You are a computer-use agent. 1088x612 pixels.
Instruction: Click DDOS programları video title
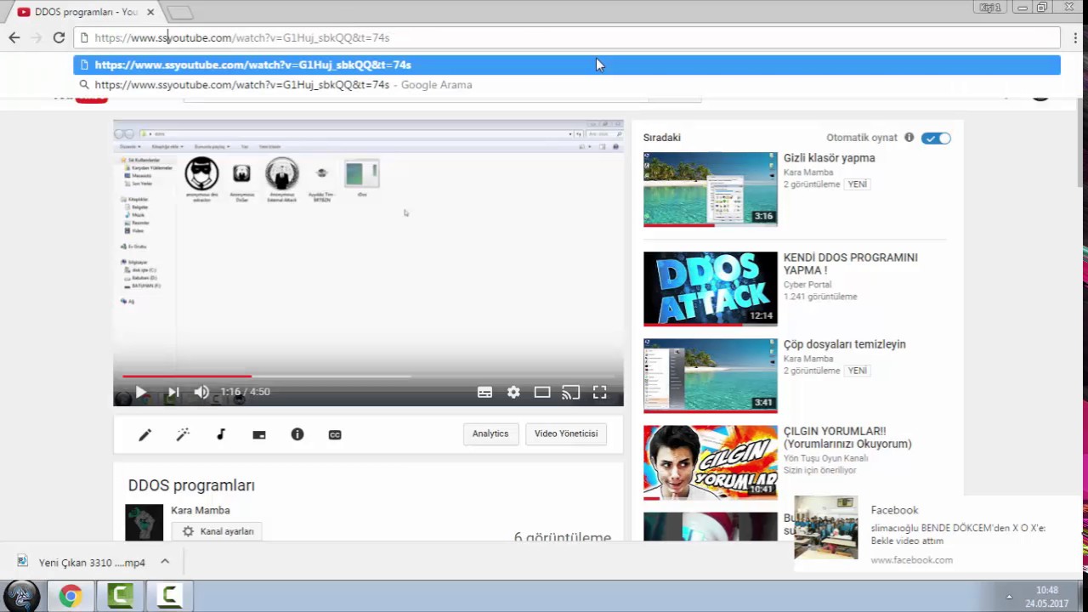pos(191,485)
